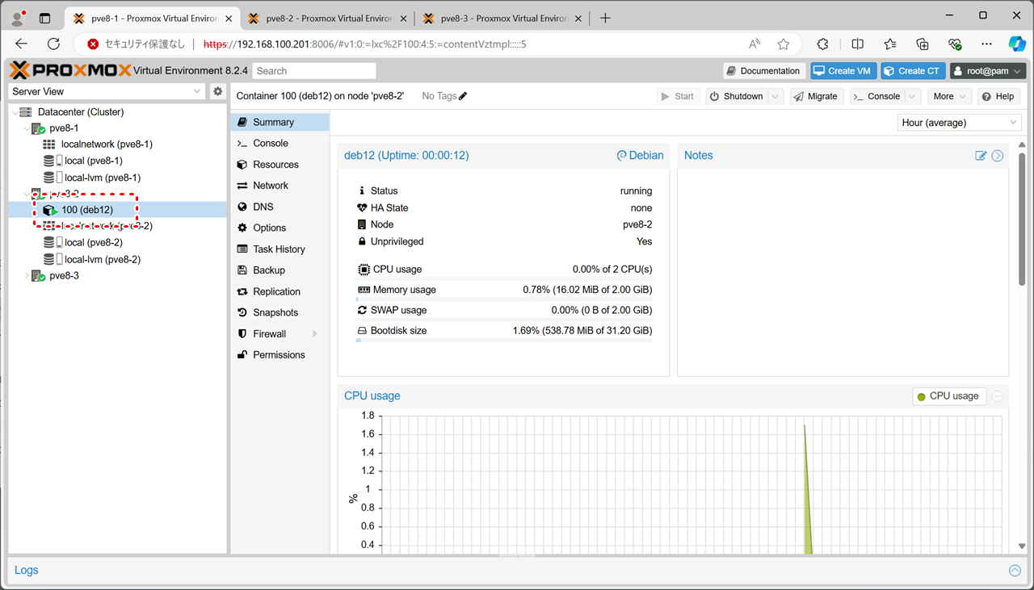Expand the Logs panel arrow icon
The image size is (1034, 590).
1015,570
